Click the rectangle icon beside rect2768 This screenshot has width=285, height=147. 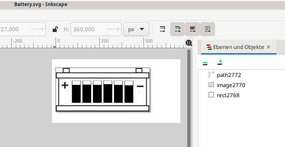[x=211, y=95]
